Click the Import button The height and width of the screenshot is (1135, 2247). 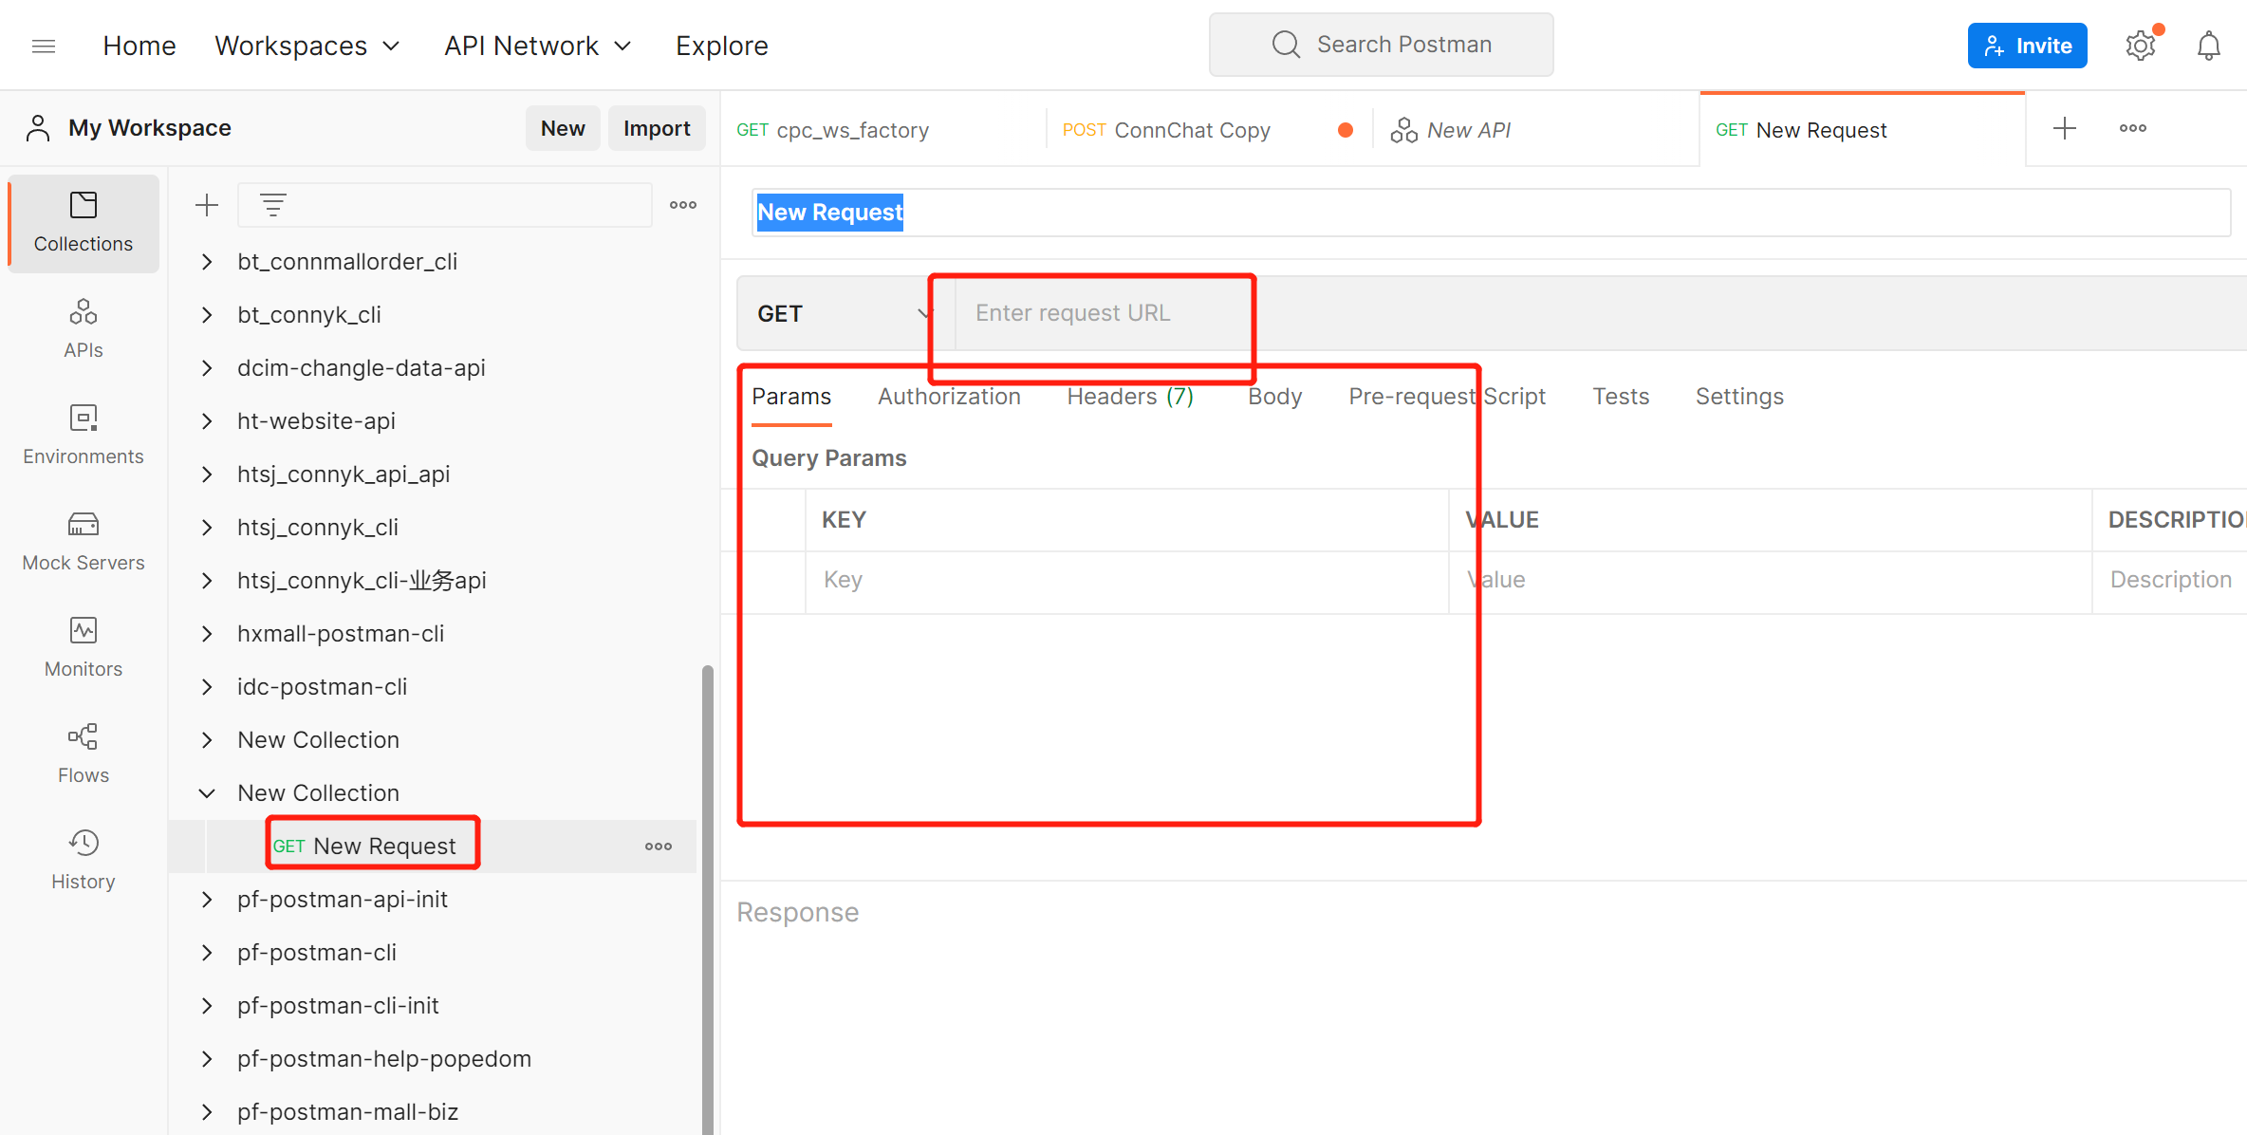657,128
